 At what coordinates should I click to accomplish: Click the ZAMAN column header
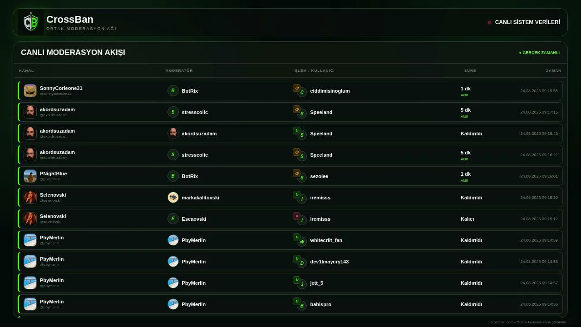click(554, 70)
